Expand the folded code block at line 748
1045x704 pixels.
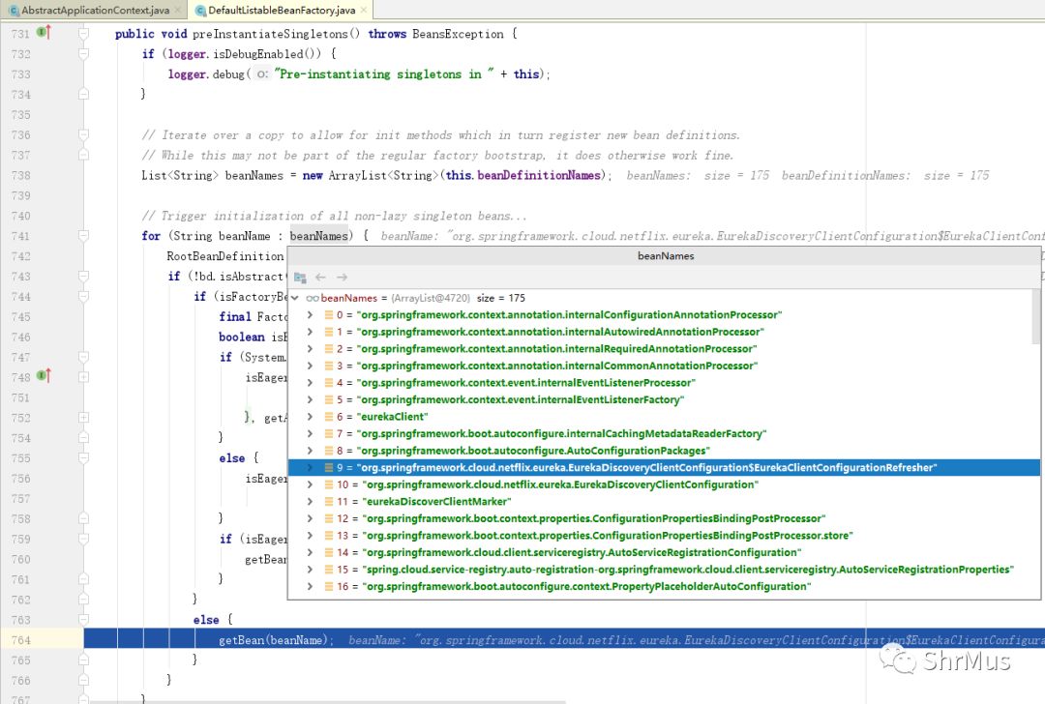coord(83,376)
